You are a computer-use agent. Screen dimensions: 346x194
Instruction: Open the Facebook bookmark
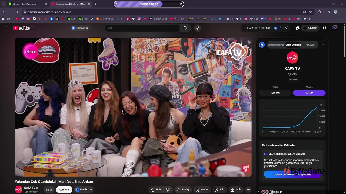point(52,19)
